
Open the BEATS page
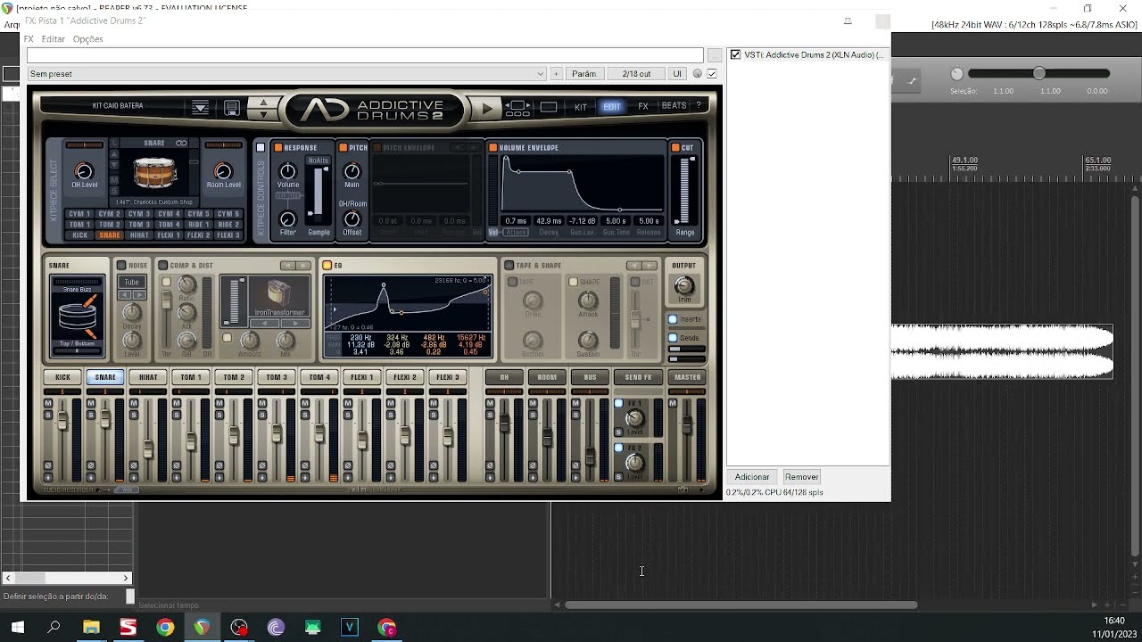pyautogui.click(x=674, y=106)
